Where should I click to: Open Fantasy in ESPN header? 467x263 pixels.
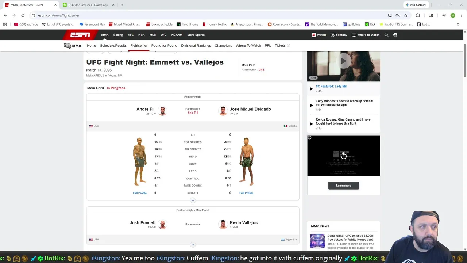[339, 35]
